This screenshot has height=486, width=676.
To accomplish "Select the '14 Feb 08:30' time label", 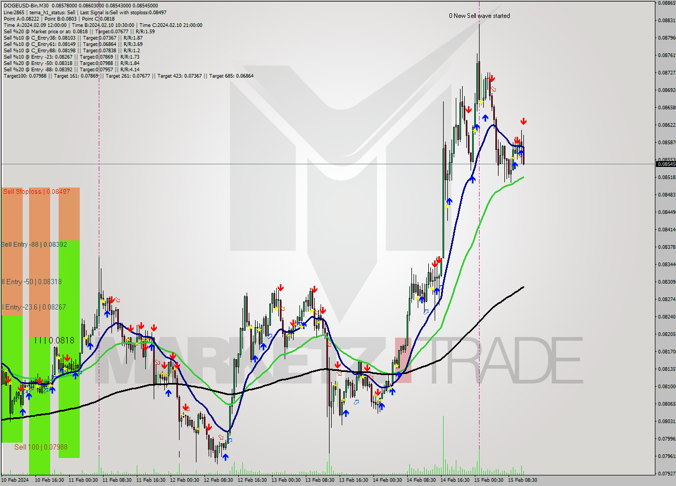I will tap(421, 480).
